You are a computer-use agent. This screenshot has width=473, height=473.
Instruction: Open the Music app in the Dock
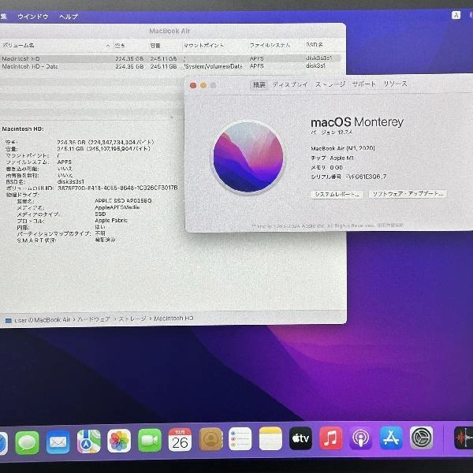click(331, 438)
